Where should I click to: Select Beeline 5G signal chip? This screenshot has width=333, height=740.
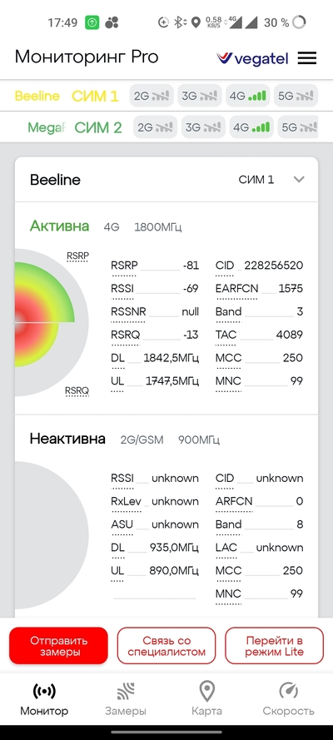pyautogui.click(x=296, y=96)
